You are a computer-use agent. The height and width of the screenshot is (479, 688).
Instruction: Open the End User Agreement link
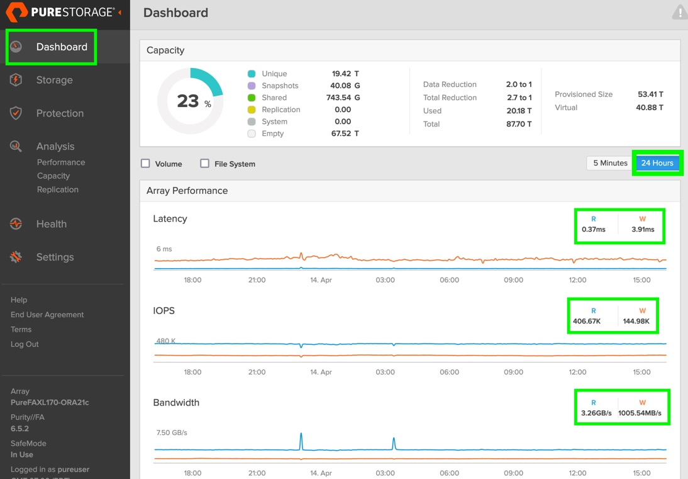pos(47,315)
